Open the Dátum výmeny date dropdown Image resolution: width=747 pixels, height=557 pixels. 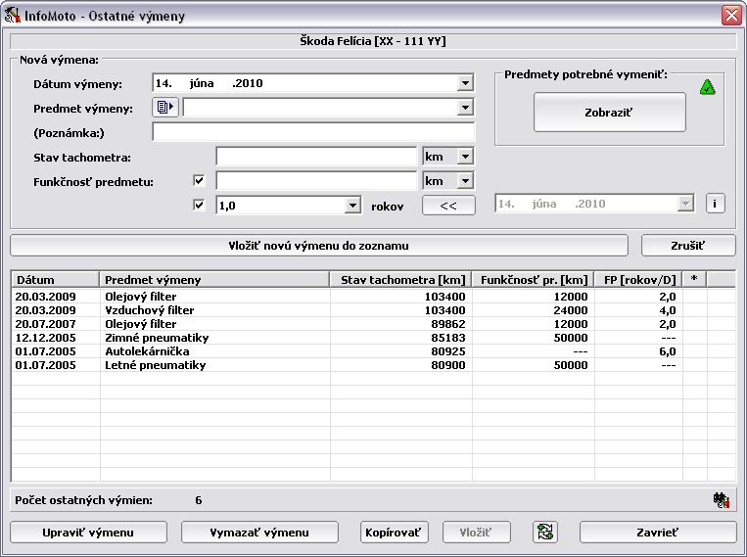465,83
